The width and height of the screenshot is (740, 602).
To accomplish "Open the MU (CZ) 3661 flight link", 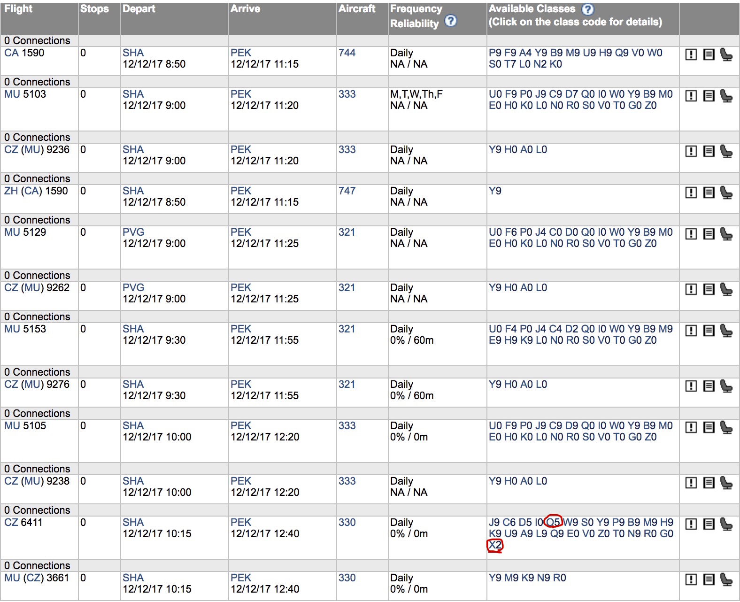I will coord(37,578).
